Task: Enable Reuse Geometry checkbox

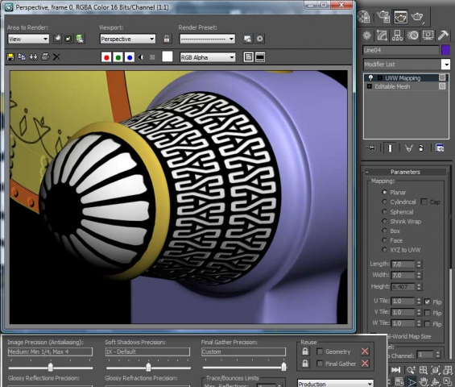Action: (x=320, y=352)
